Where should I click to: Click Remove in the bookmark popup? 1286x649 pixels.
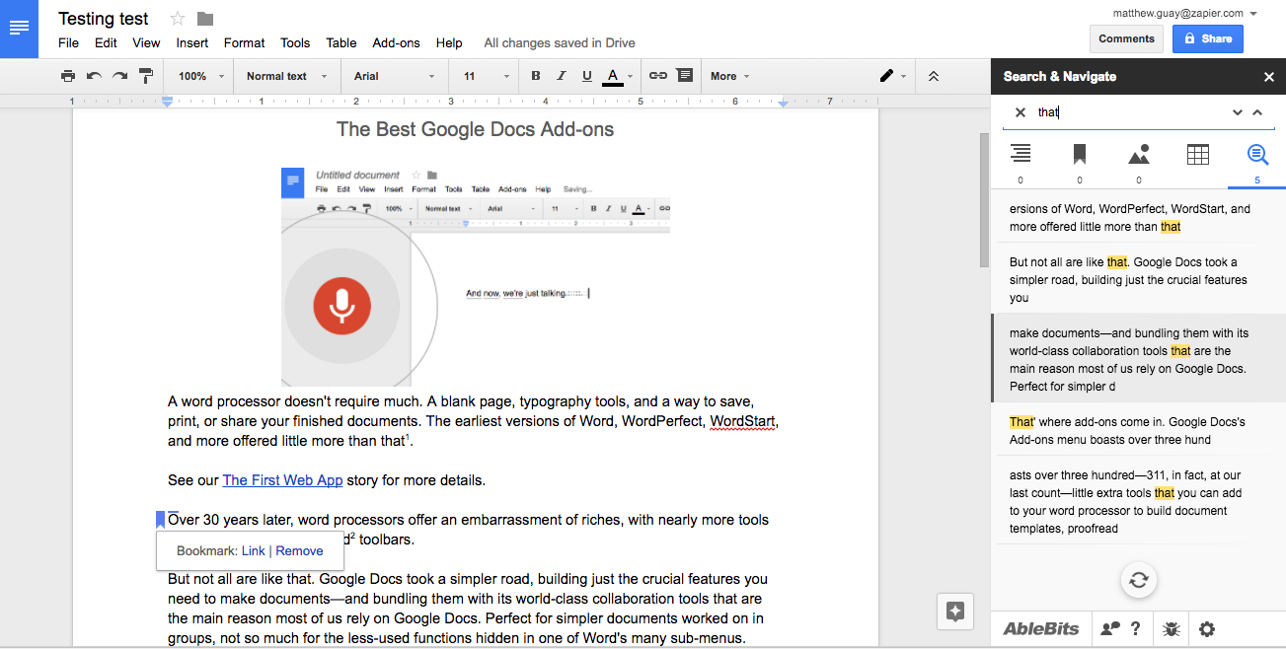pyautogui.click(x=299, y=551)
